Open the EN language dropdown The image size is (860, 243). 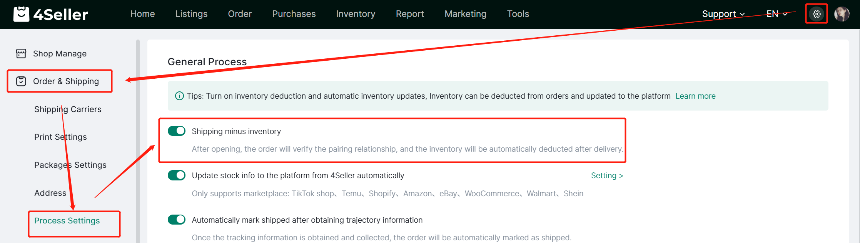pyautogui.click(x=777, y=14)
